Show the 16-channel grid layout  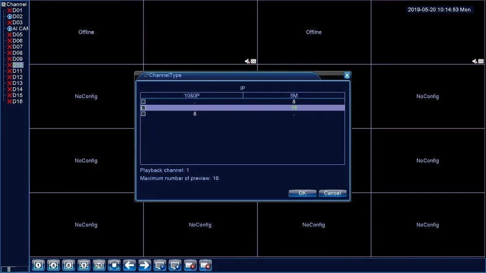(99, 265)
